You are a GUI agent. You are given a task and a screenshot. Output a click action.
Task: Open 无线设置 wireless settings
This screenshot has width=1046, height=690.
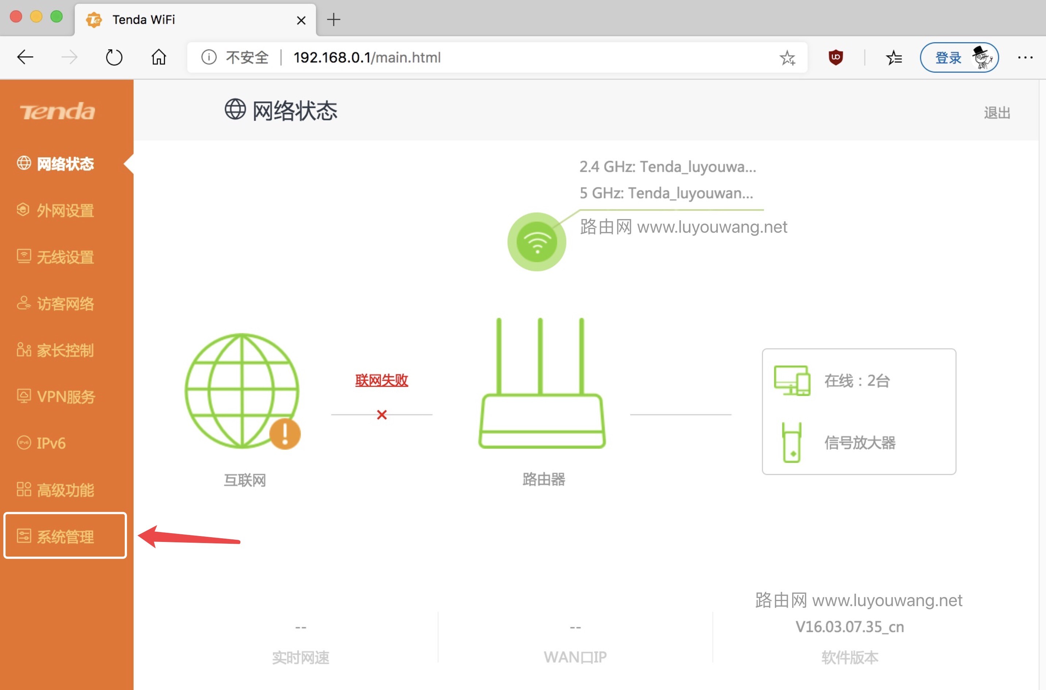[x=65, y=257]
